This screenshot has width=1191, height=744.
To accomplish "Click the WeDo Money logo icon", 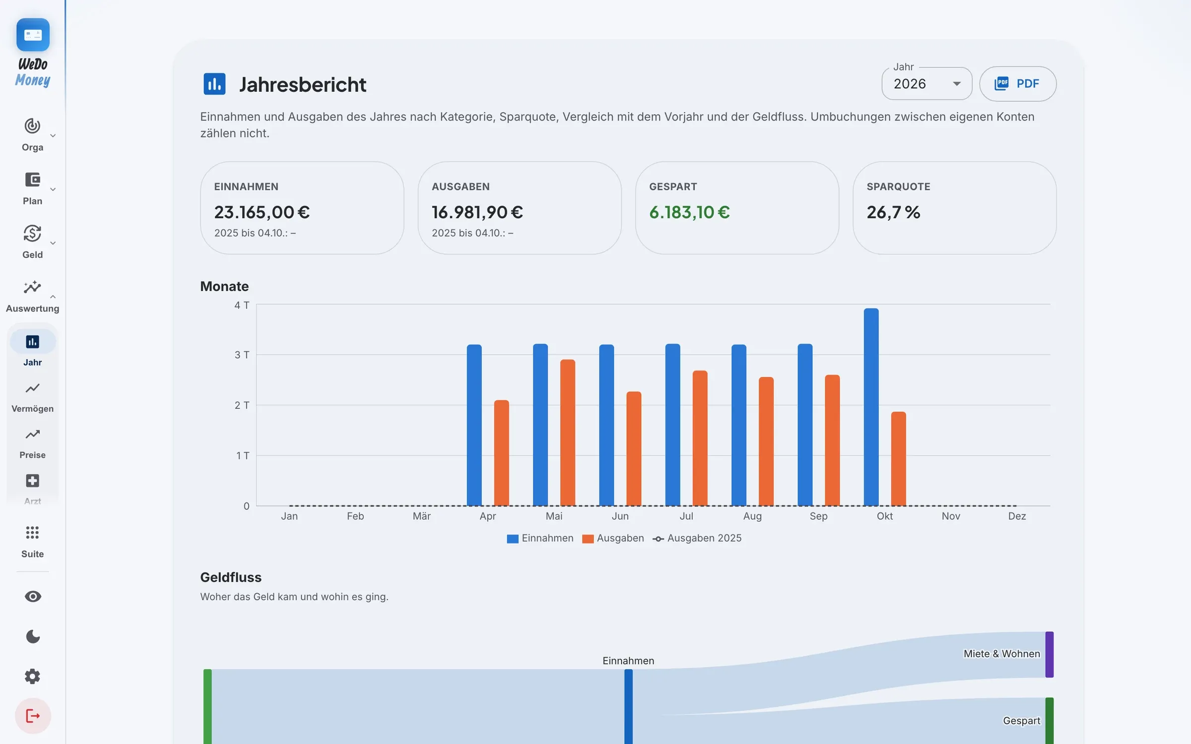I will 33,35.
